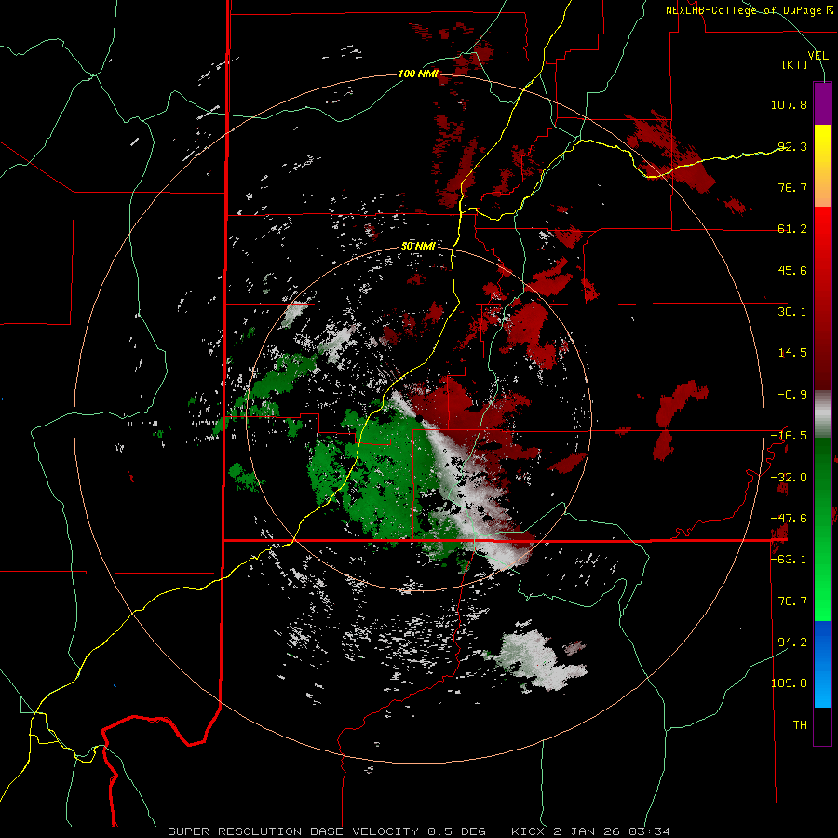Click the 100 NMI range ring label
The image size is (838, 838).
(418, 74)
